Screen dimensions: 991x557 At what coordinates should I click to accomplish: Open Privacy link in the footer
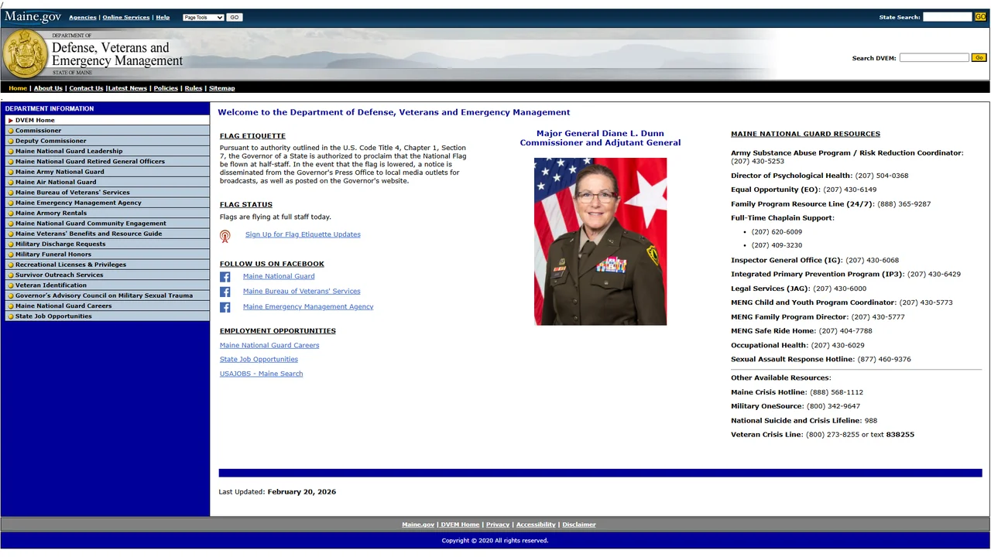tap(498, 525)
